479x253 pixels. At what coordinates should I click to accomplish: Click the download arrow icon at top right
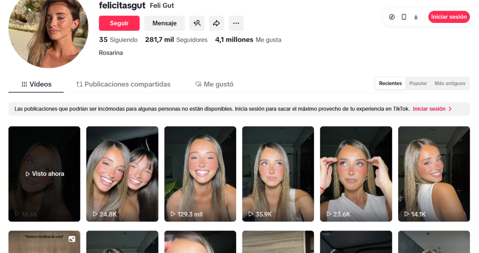pyautogui.click(x=416, y=17)
